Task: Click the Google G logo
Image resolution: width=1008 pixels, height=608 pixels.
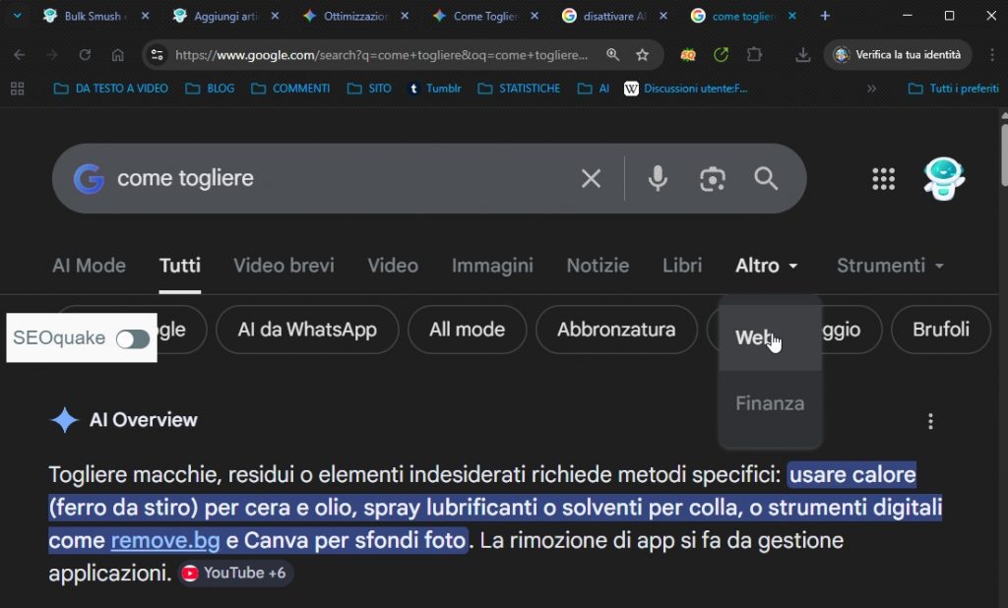Action: pyautogui.click(x=89, y=179)
